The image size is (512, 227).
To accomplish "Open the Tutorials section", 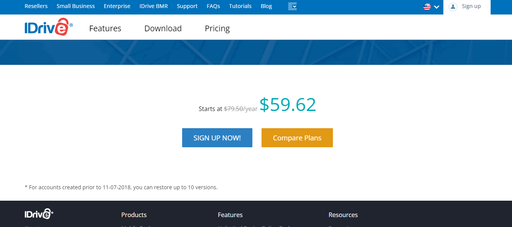I will click(x=240, y=6).
